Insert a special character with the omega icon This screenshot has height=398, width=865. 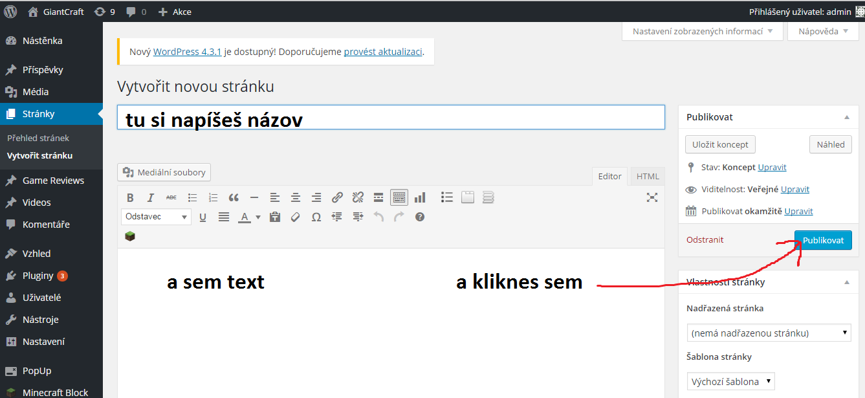click(316, 217)
